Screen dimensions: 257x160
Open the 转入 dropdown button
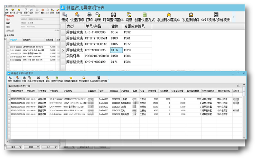[49, 147]
